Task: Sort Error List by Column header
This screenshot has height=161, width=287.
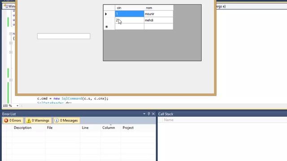Action: pos(111,128)
